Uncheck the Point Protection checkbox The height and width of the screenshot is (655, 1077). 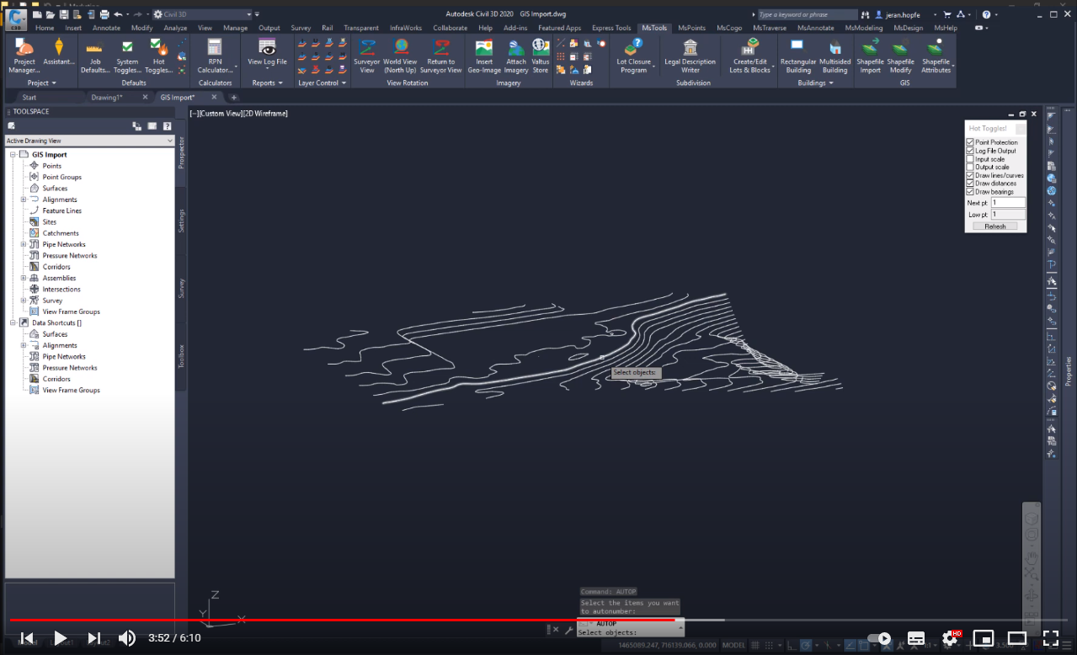tap(970, 142)
